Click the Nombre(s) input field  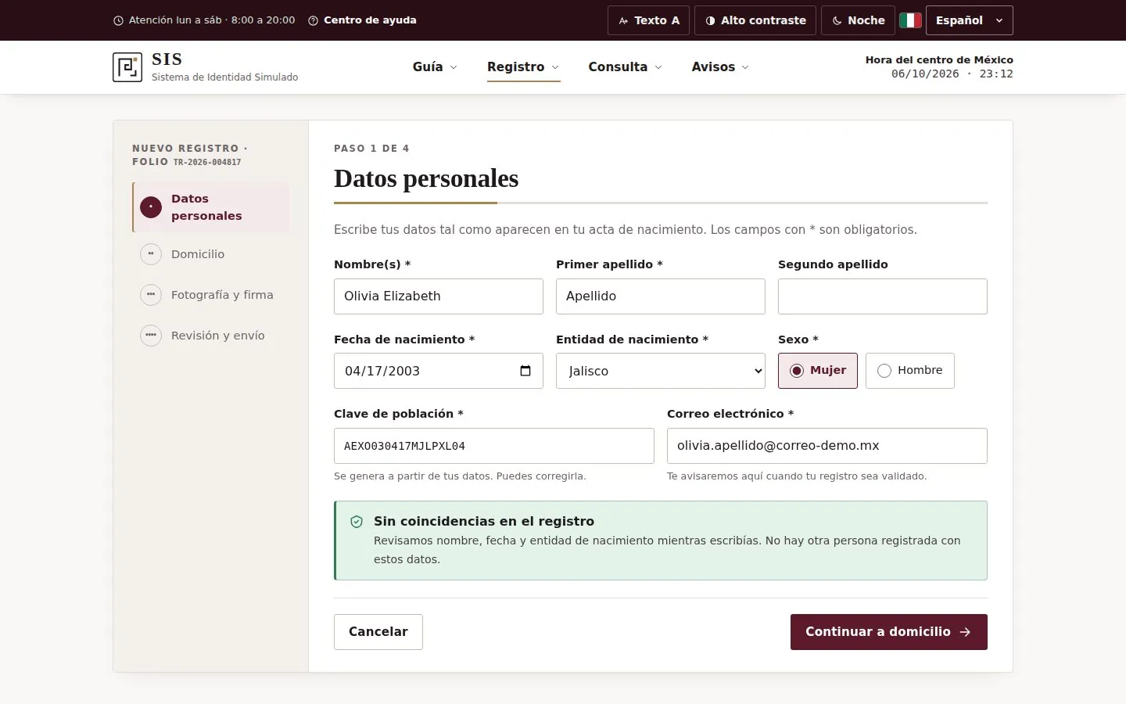439,296
